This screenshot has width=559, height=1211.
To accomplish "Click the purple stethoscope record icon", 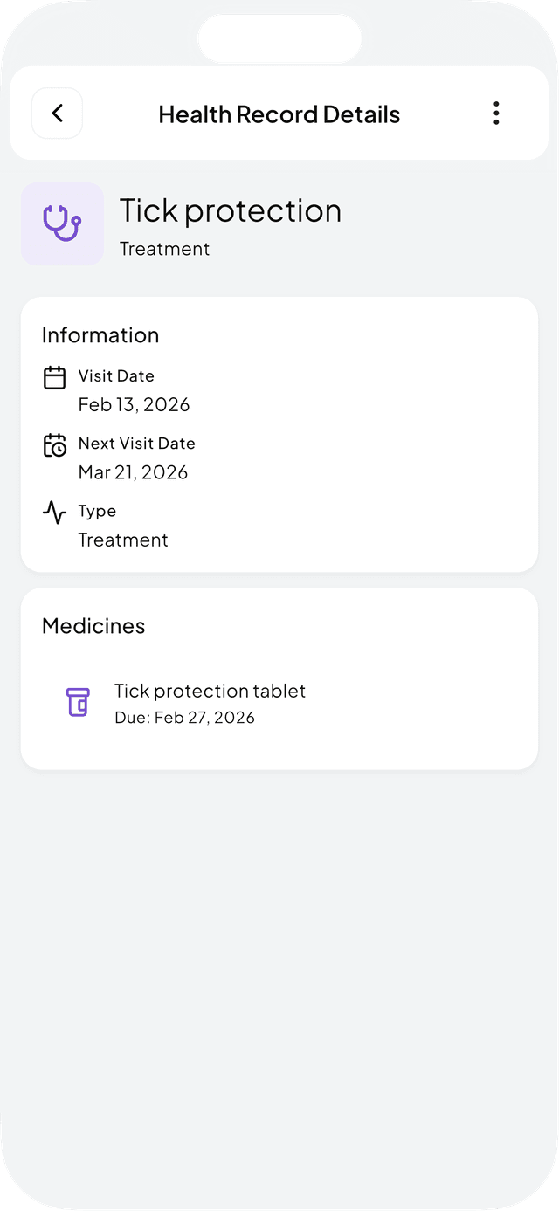I will tap(62, 224).
